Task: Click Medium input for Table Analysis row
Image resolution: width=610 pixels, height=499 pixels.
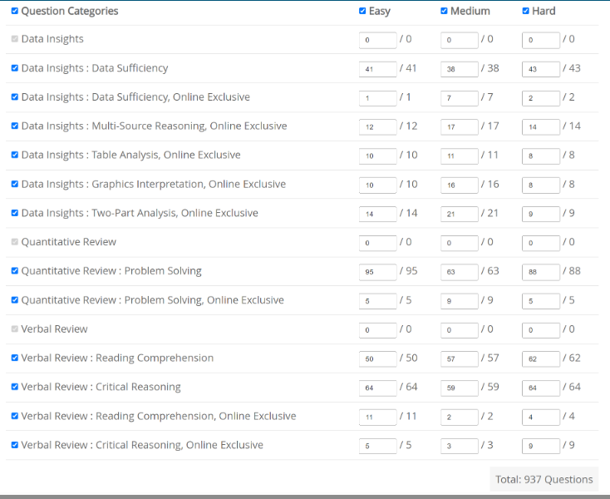Action: point(460,156)
